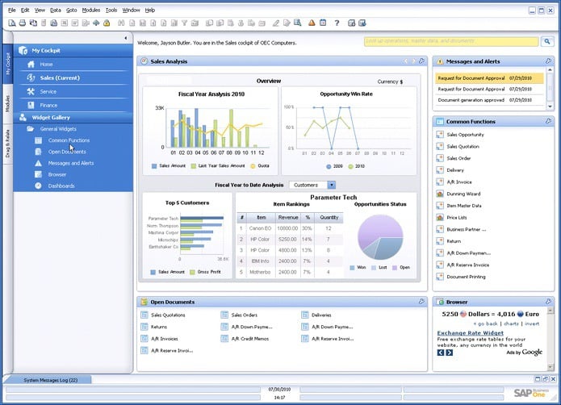
Task: Open the Customers dropdown
Action: (312, 185)
